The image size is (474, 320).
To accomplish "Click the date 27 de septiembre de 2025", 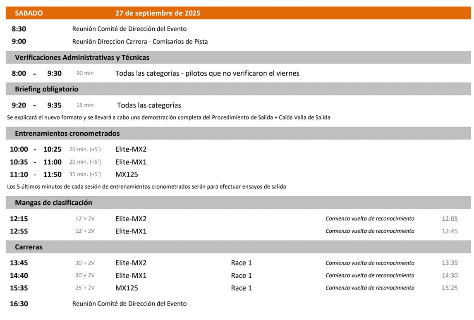I will (158, 13).
